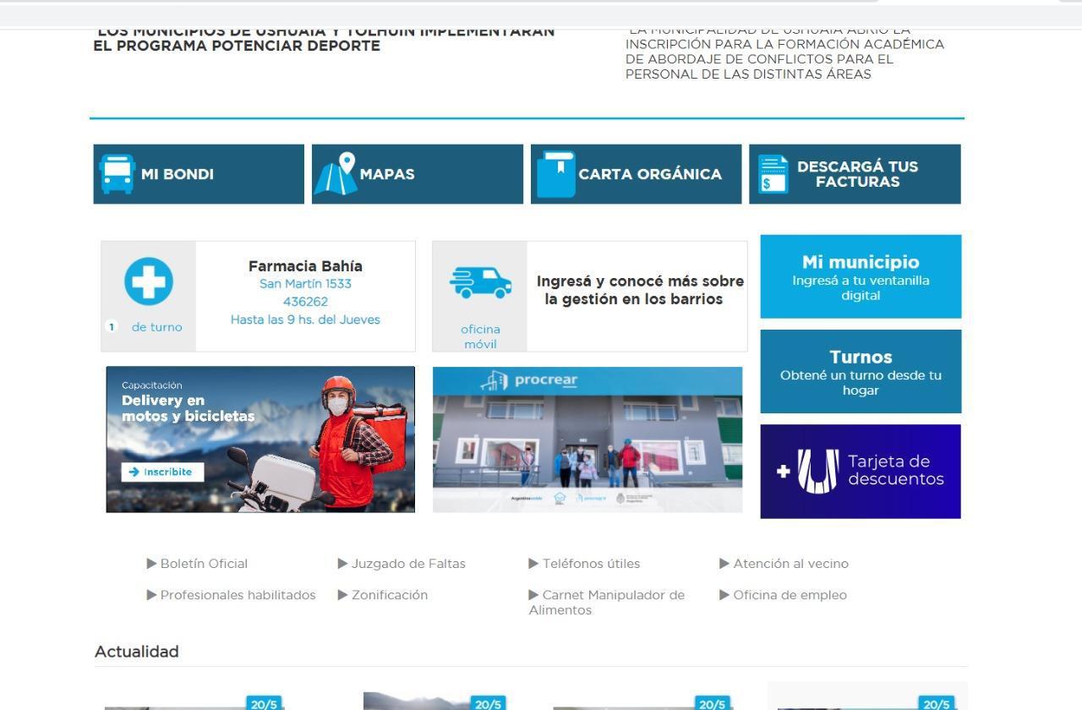Go to Oficina de empleo
The image size is (1082, 710).
tap(790, 595)
